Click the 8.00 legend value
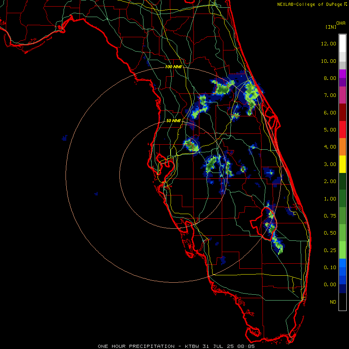 coord(330,78)
